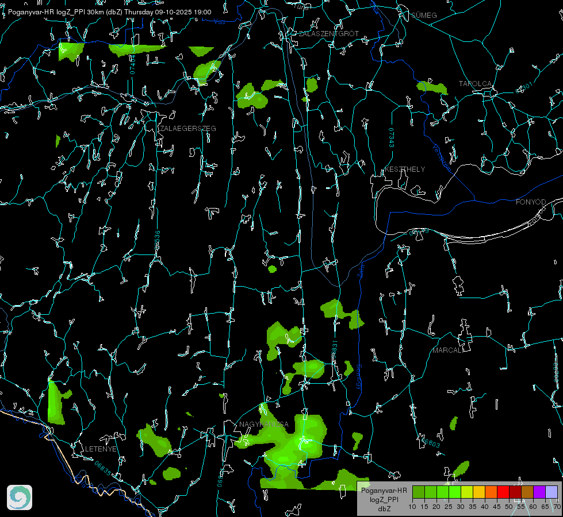
Task: Pick the orange 40-45 dBZ swatch
Action: (x=491, y=492)
